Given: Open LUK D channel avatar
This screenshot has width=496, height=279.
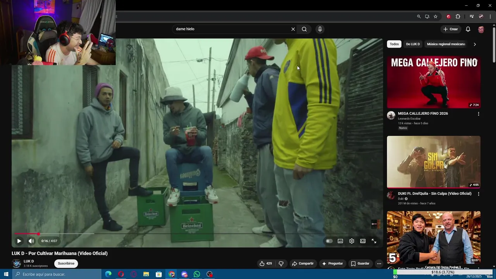Looking at the screenshot, I should pyautogui.click(x=16, y=263).
